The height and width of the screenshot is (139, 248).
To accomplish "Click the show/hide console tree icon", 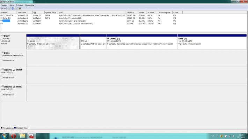I will tap(9, 8).
